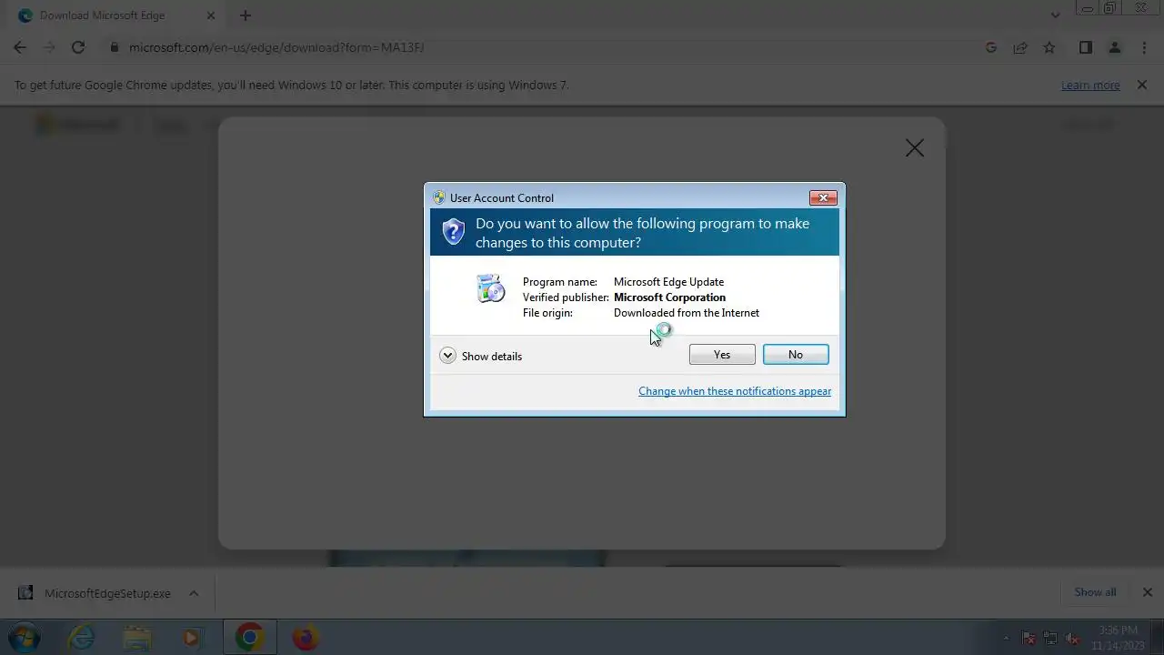Expand the MicrosoftEdgeSetup.exe download options arrow
The height and width of the screenshot is (655, 1164).
coord(194,593)
